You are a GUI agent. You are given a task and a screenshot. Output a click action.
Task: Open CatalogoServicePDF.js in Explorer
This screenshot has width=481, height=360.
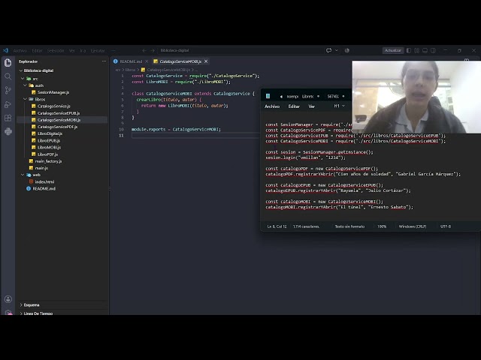point(57,127)
